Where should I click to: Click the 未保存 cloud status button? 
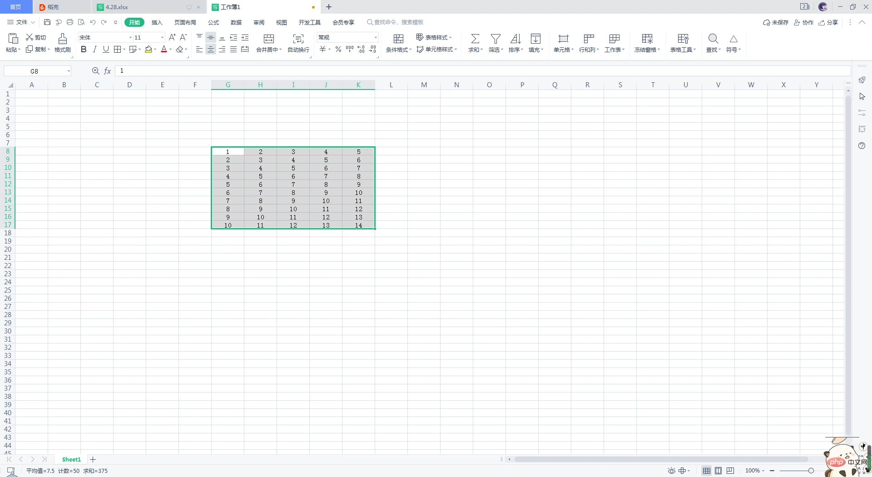click(776, 22)
